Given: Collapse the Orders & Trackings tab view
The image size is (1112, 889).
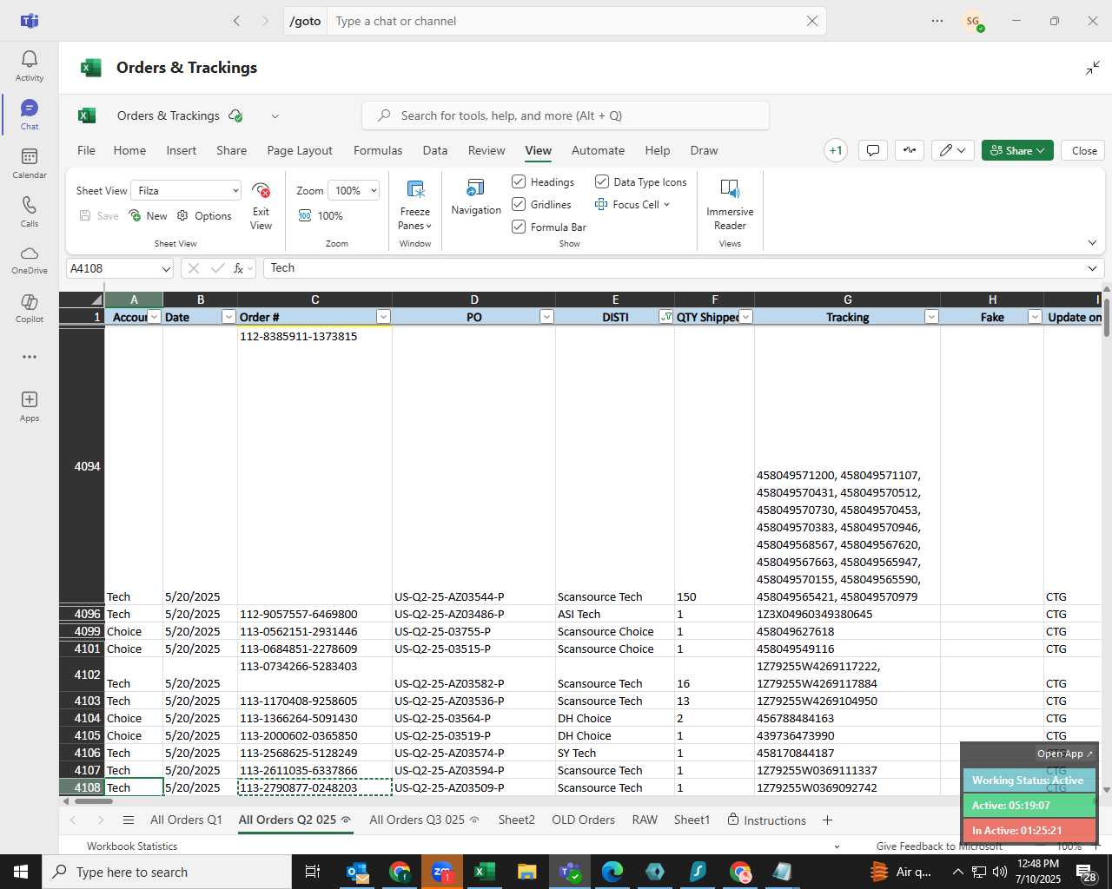Looking at the screenshot, I should (1093, 68).
